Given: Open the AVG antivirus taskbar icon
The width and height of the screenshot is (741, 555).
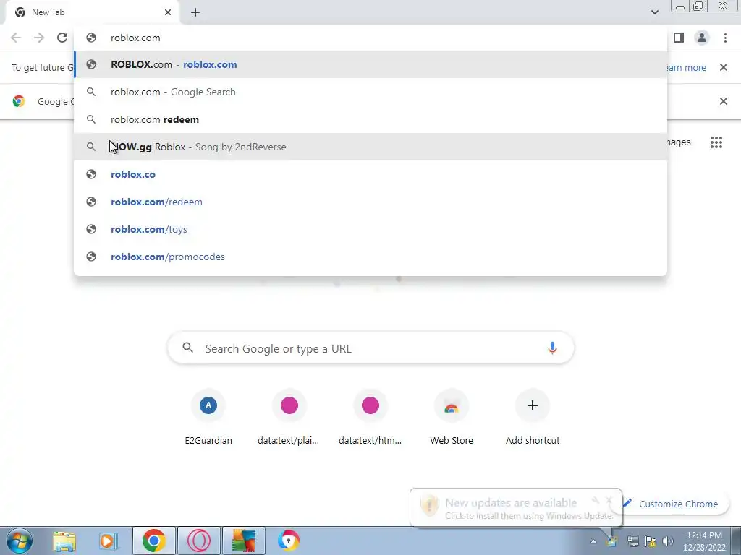Looking at the screenshot, I should 244,541.
